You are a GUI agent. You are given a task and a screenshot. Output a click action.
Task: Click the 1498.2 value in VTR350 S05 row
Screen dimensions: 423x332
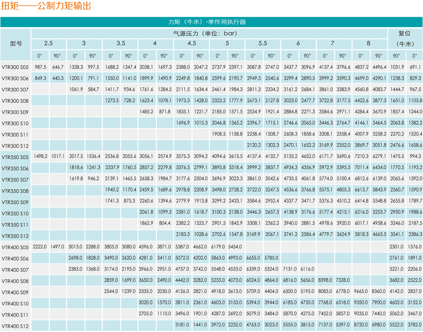click(x=40, y=156)
